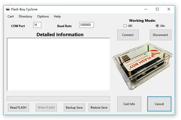Click the Baud Rate input field

(x=86, y=25)
